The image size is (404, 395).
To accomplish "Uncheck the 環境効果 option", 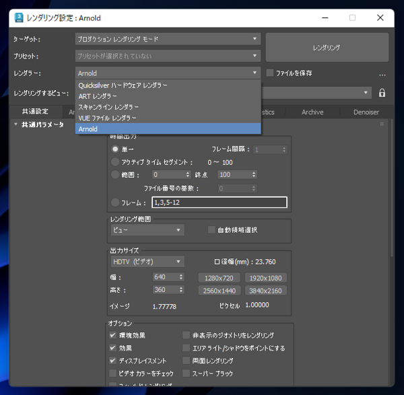I will click(112, 335).
